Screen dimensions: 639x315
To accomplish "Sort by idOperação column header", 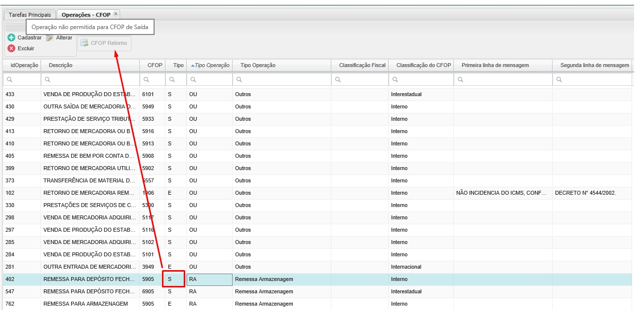I will [22, 65].
